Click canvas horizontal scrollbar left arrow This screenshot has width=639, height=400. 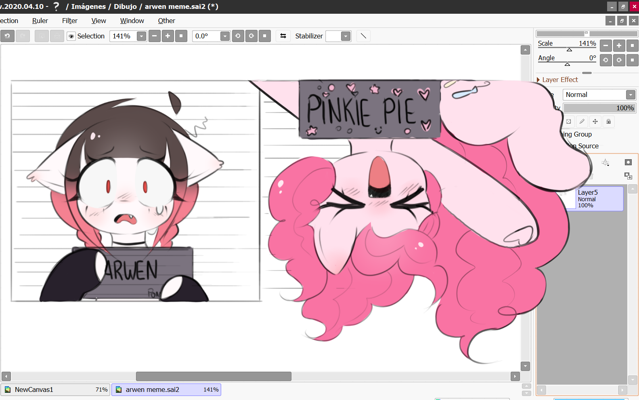6,377
